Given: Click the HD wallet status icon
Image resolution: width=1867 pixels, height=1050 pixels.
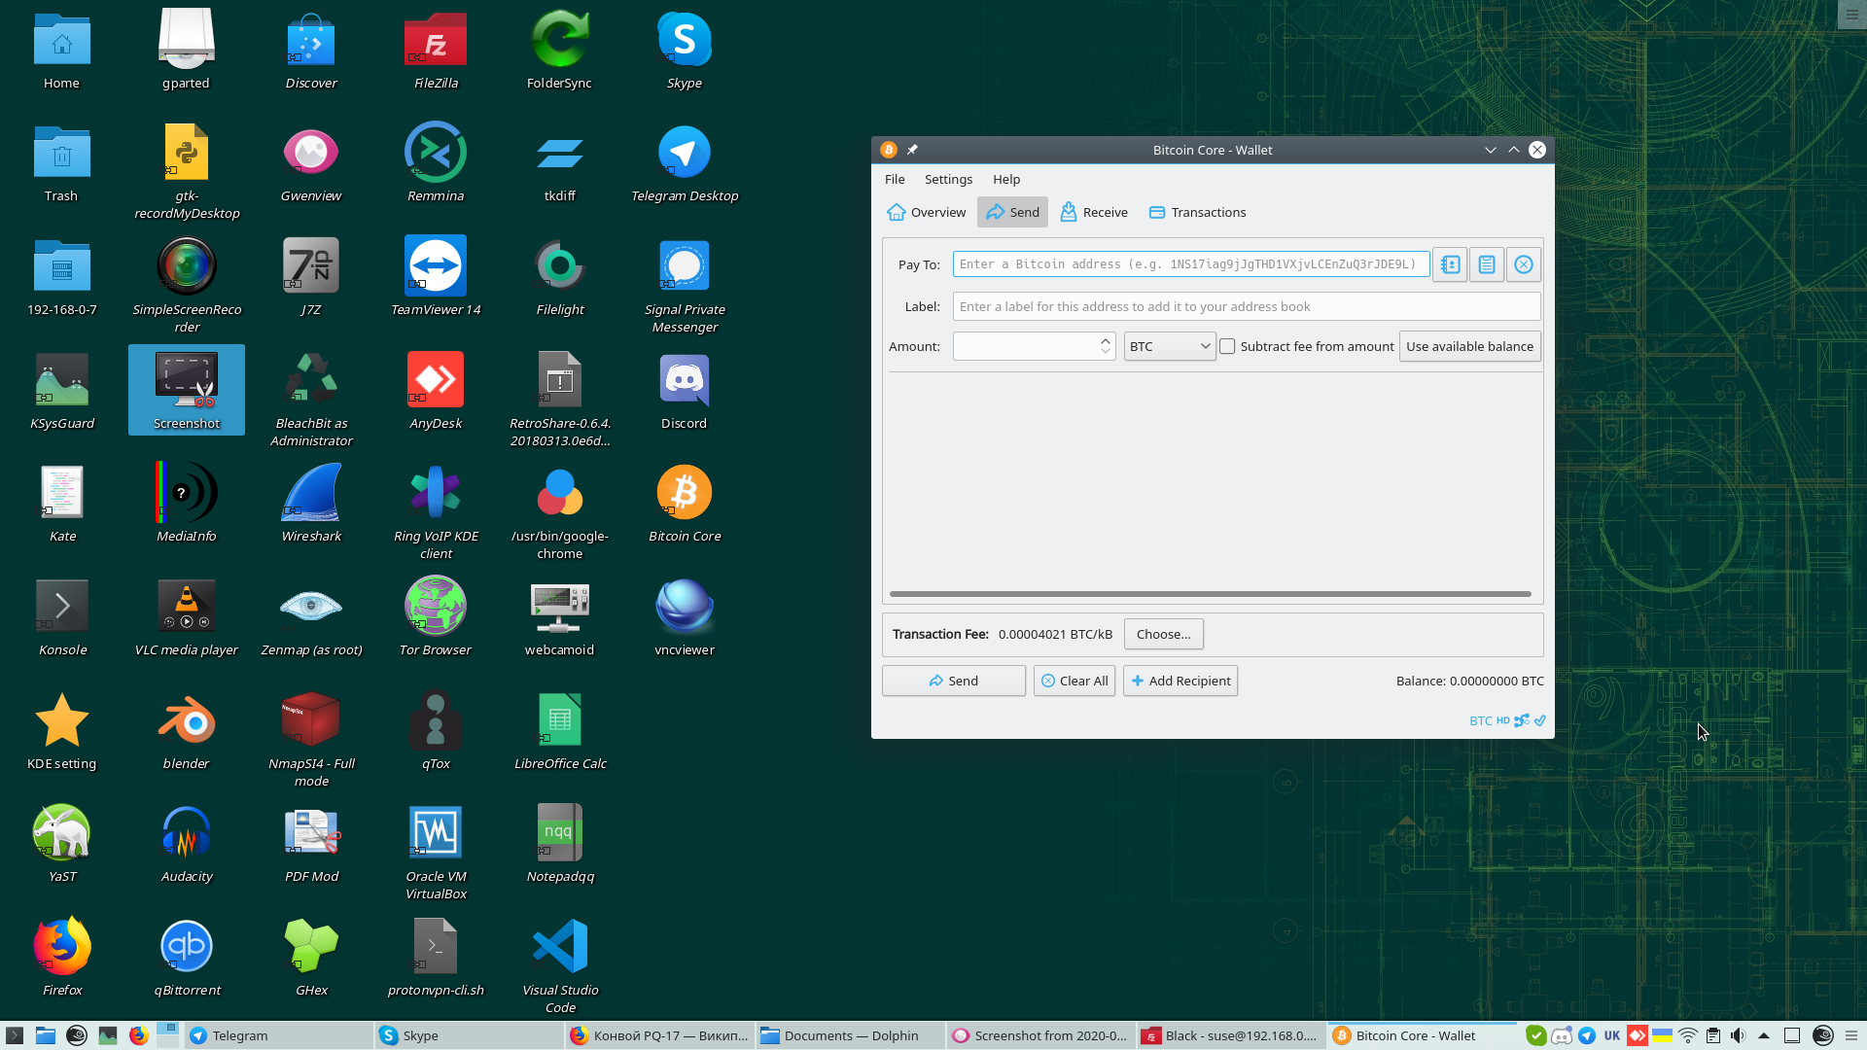Looking at the screenshot, I should click(x=1503, y=720).
